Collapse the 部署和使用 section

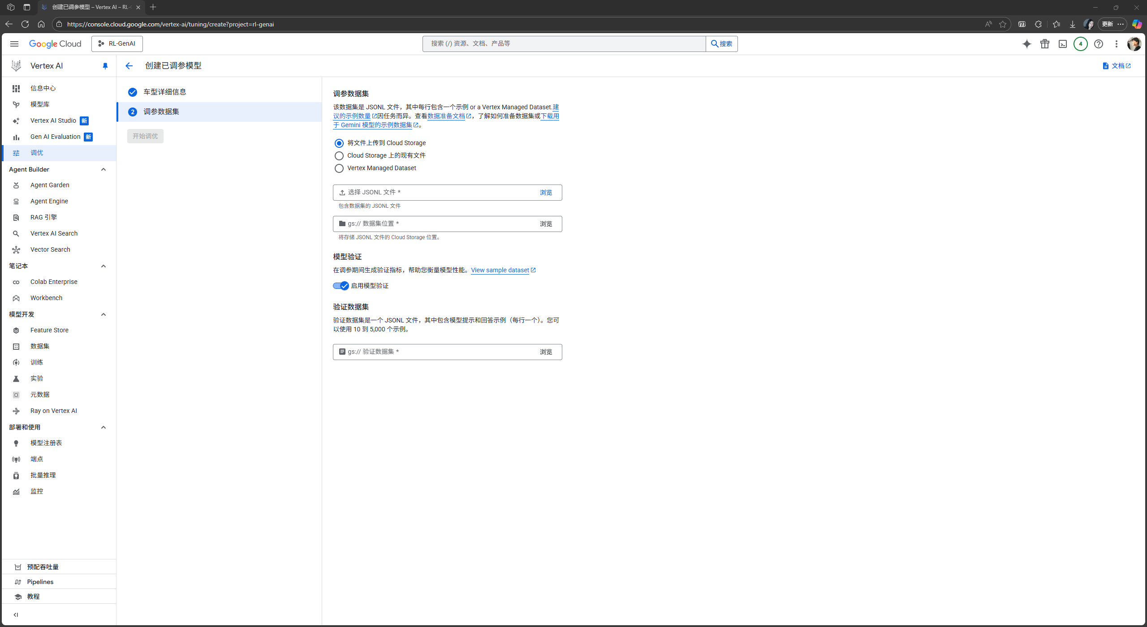click(x=103, y=427)
